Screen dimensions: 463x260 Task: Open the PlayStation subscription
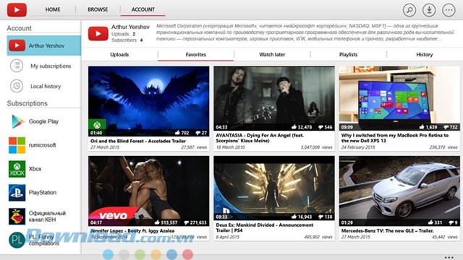tap(43, 193)
